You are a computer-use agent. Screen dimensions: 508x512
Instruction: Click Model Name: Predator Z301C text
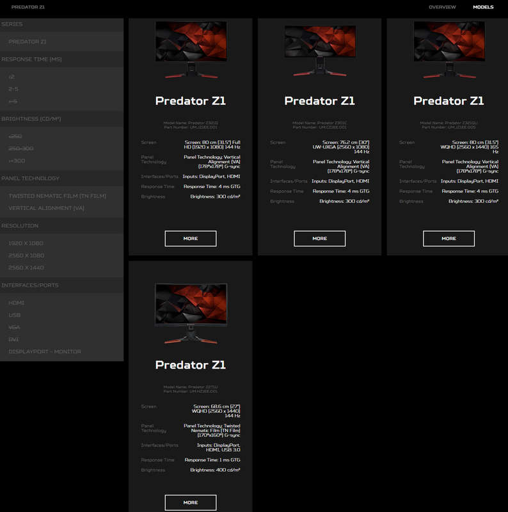pyautogui.click(x=320, y=123)
